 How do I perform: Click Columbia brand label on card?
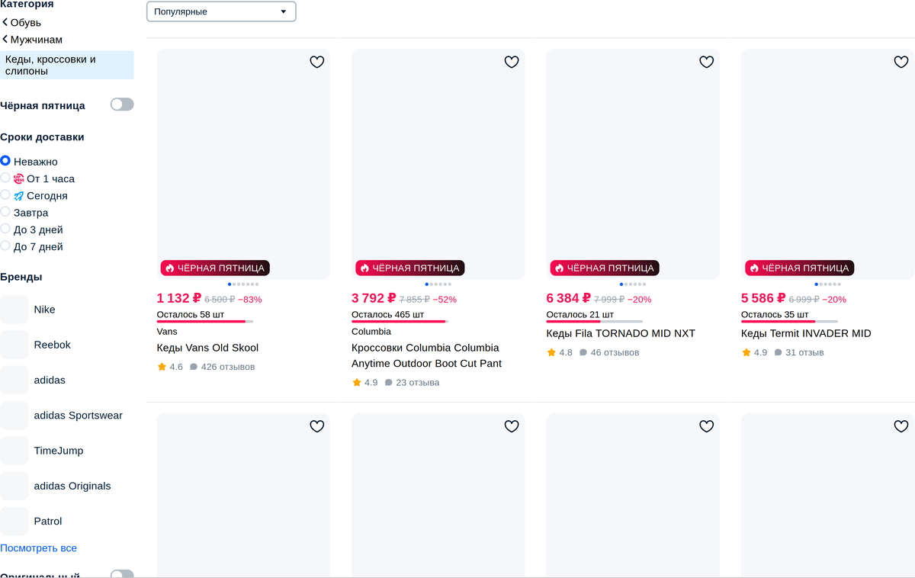click(371, 332)
